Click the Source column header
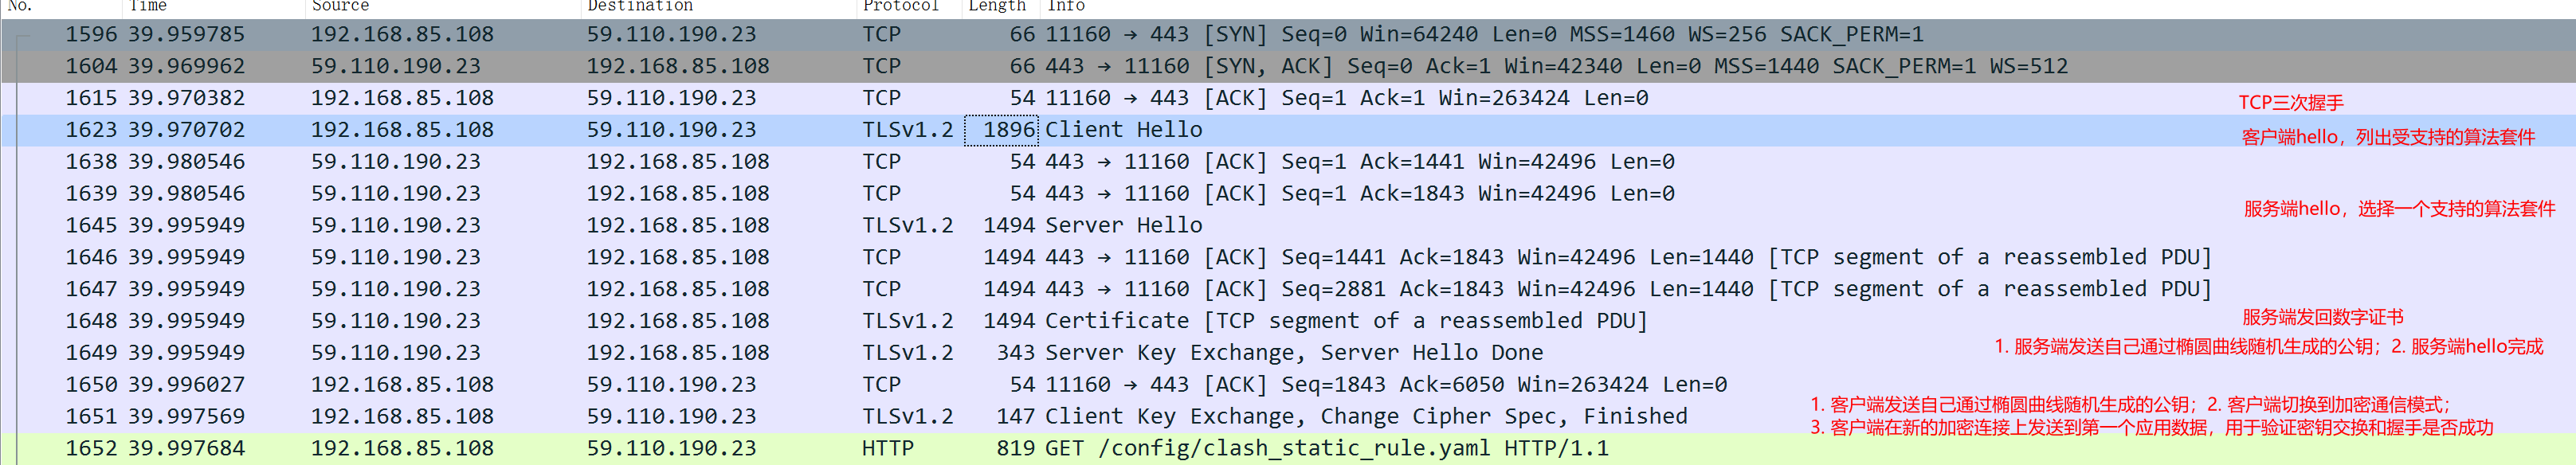The width and height of the screenshot is (2576, 465). click(x=340, y=6)
